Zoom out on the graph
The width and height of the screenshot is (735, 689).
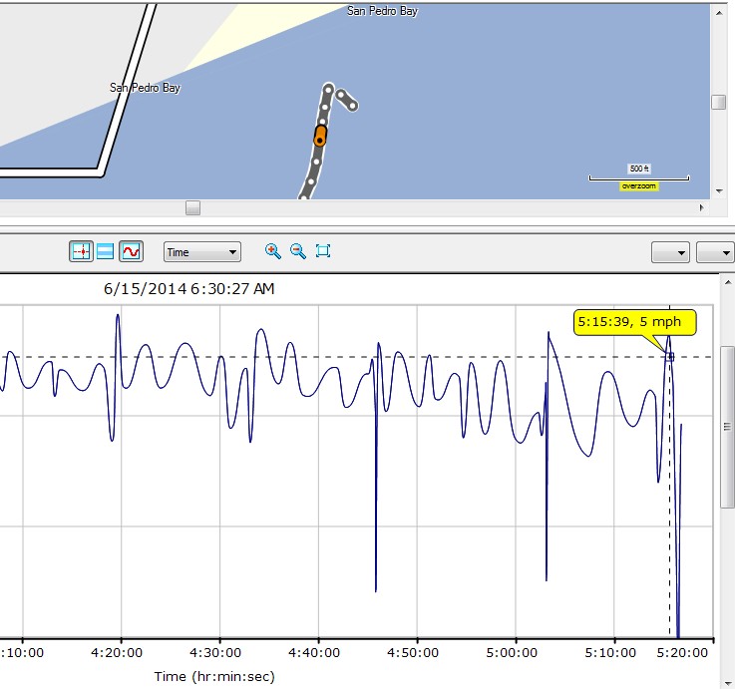click(297, 251)
